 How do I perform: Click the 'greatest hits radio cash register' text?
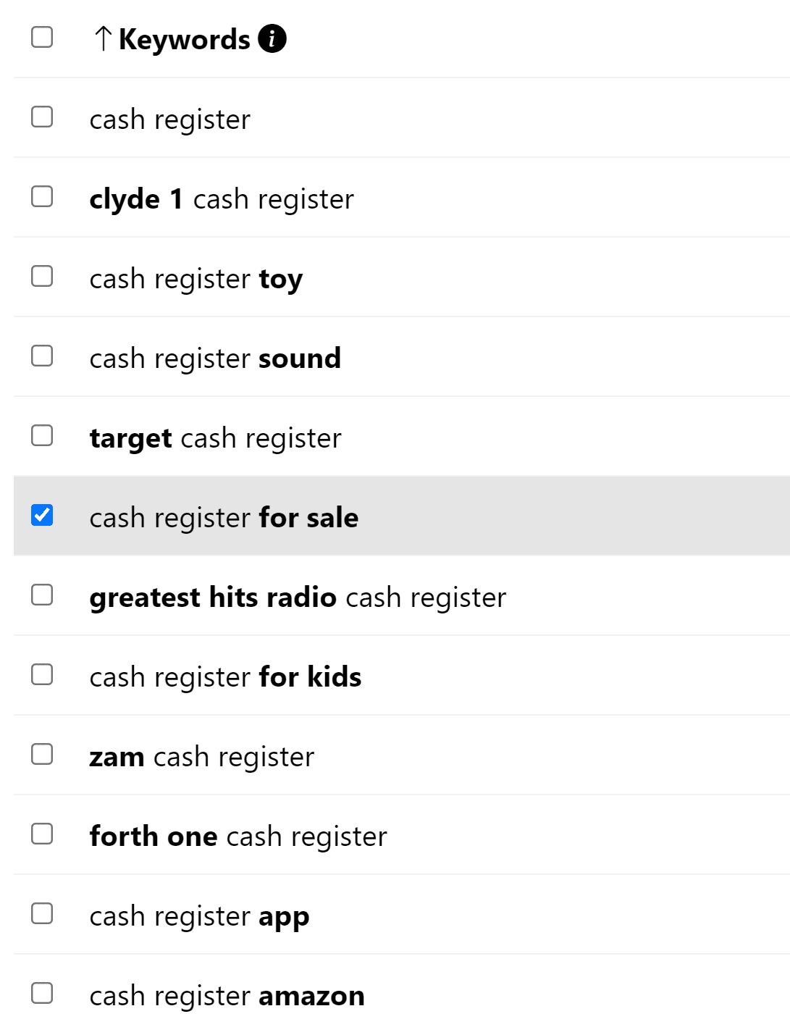coord(298,598)
